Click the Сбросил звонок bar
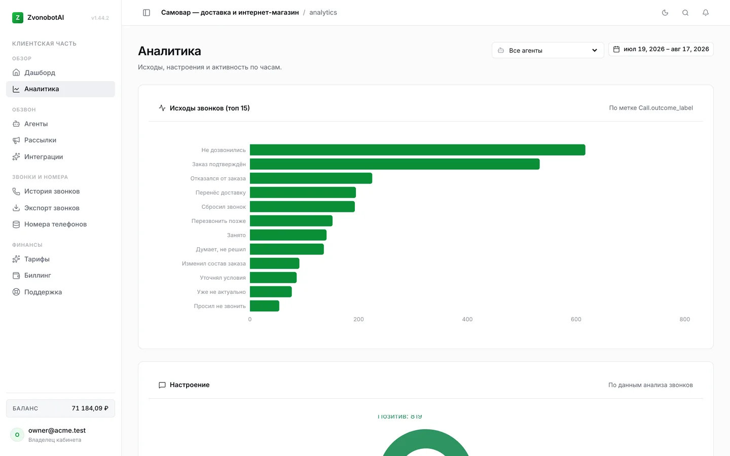 point(302,207)
